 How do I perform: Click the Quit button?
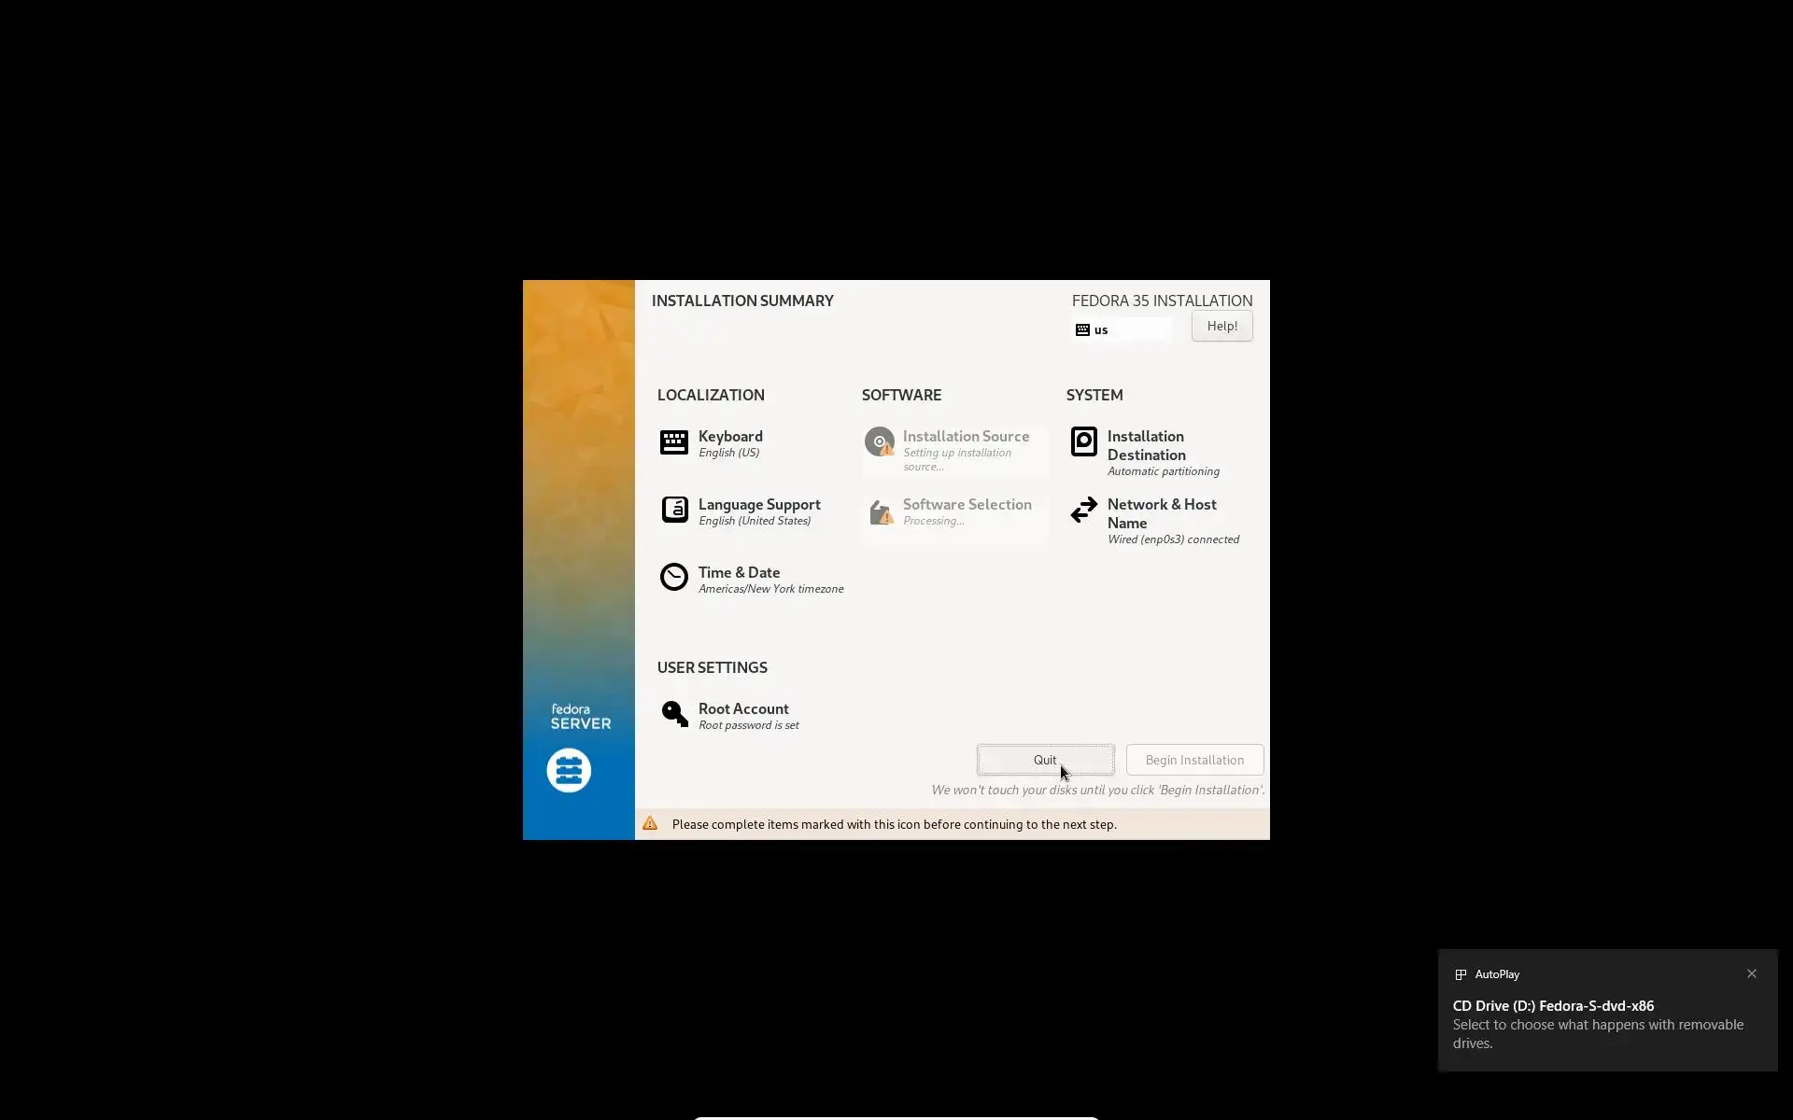[1045, 760]
